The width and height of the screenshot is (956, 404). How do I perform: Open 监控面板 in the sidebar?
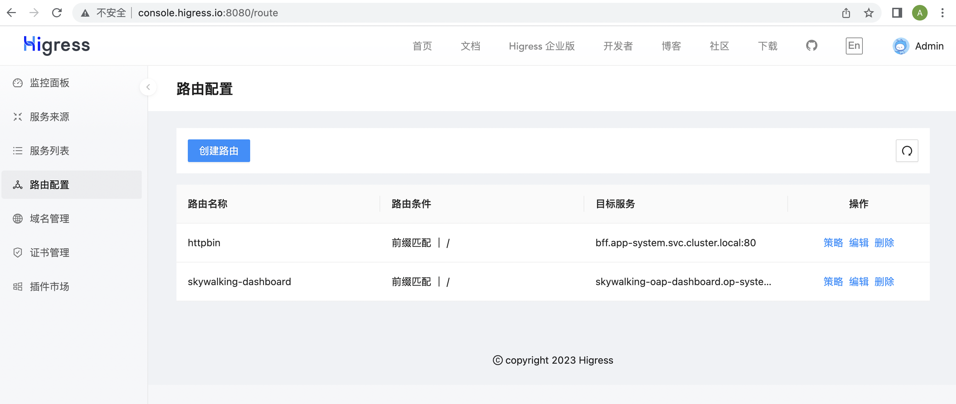click(x=49, y=83)
